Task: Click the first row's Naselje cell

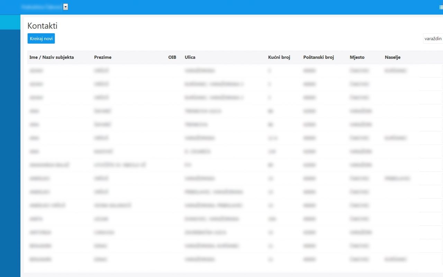Action: (395, 71)
